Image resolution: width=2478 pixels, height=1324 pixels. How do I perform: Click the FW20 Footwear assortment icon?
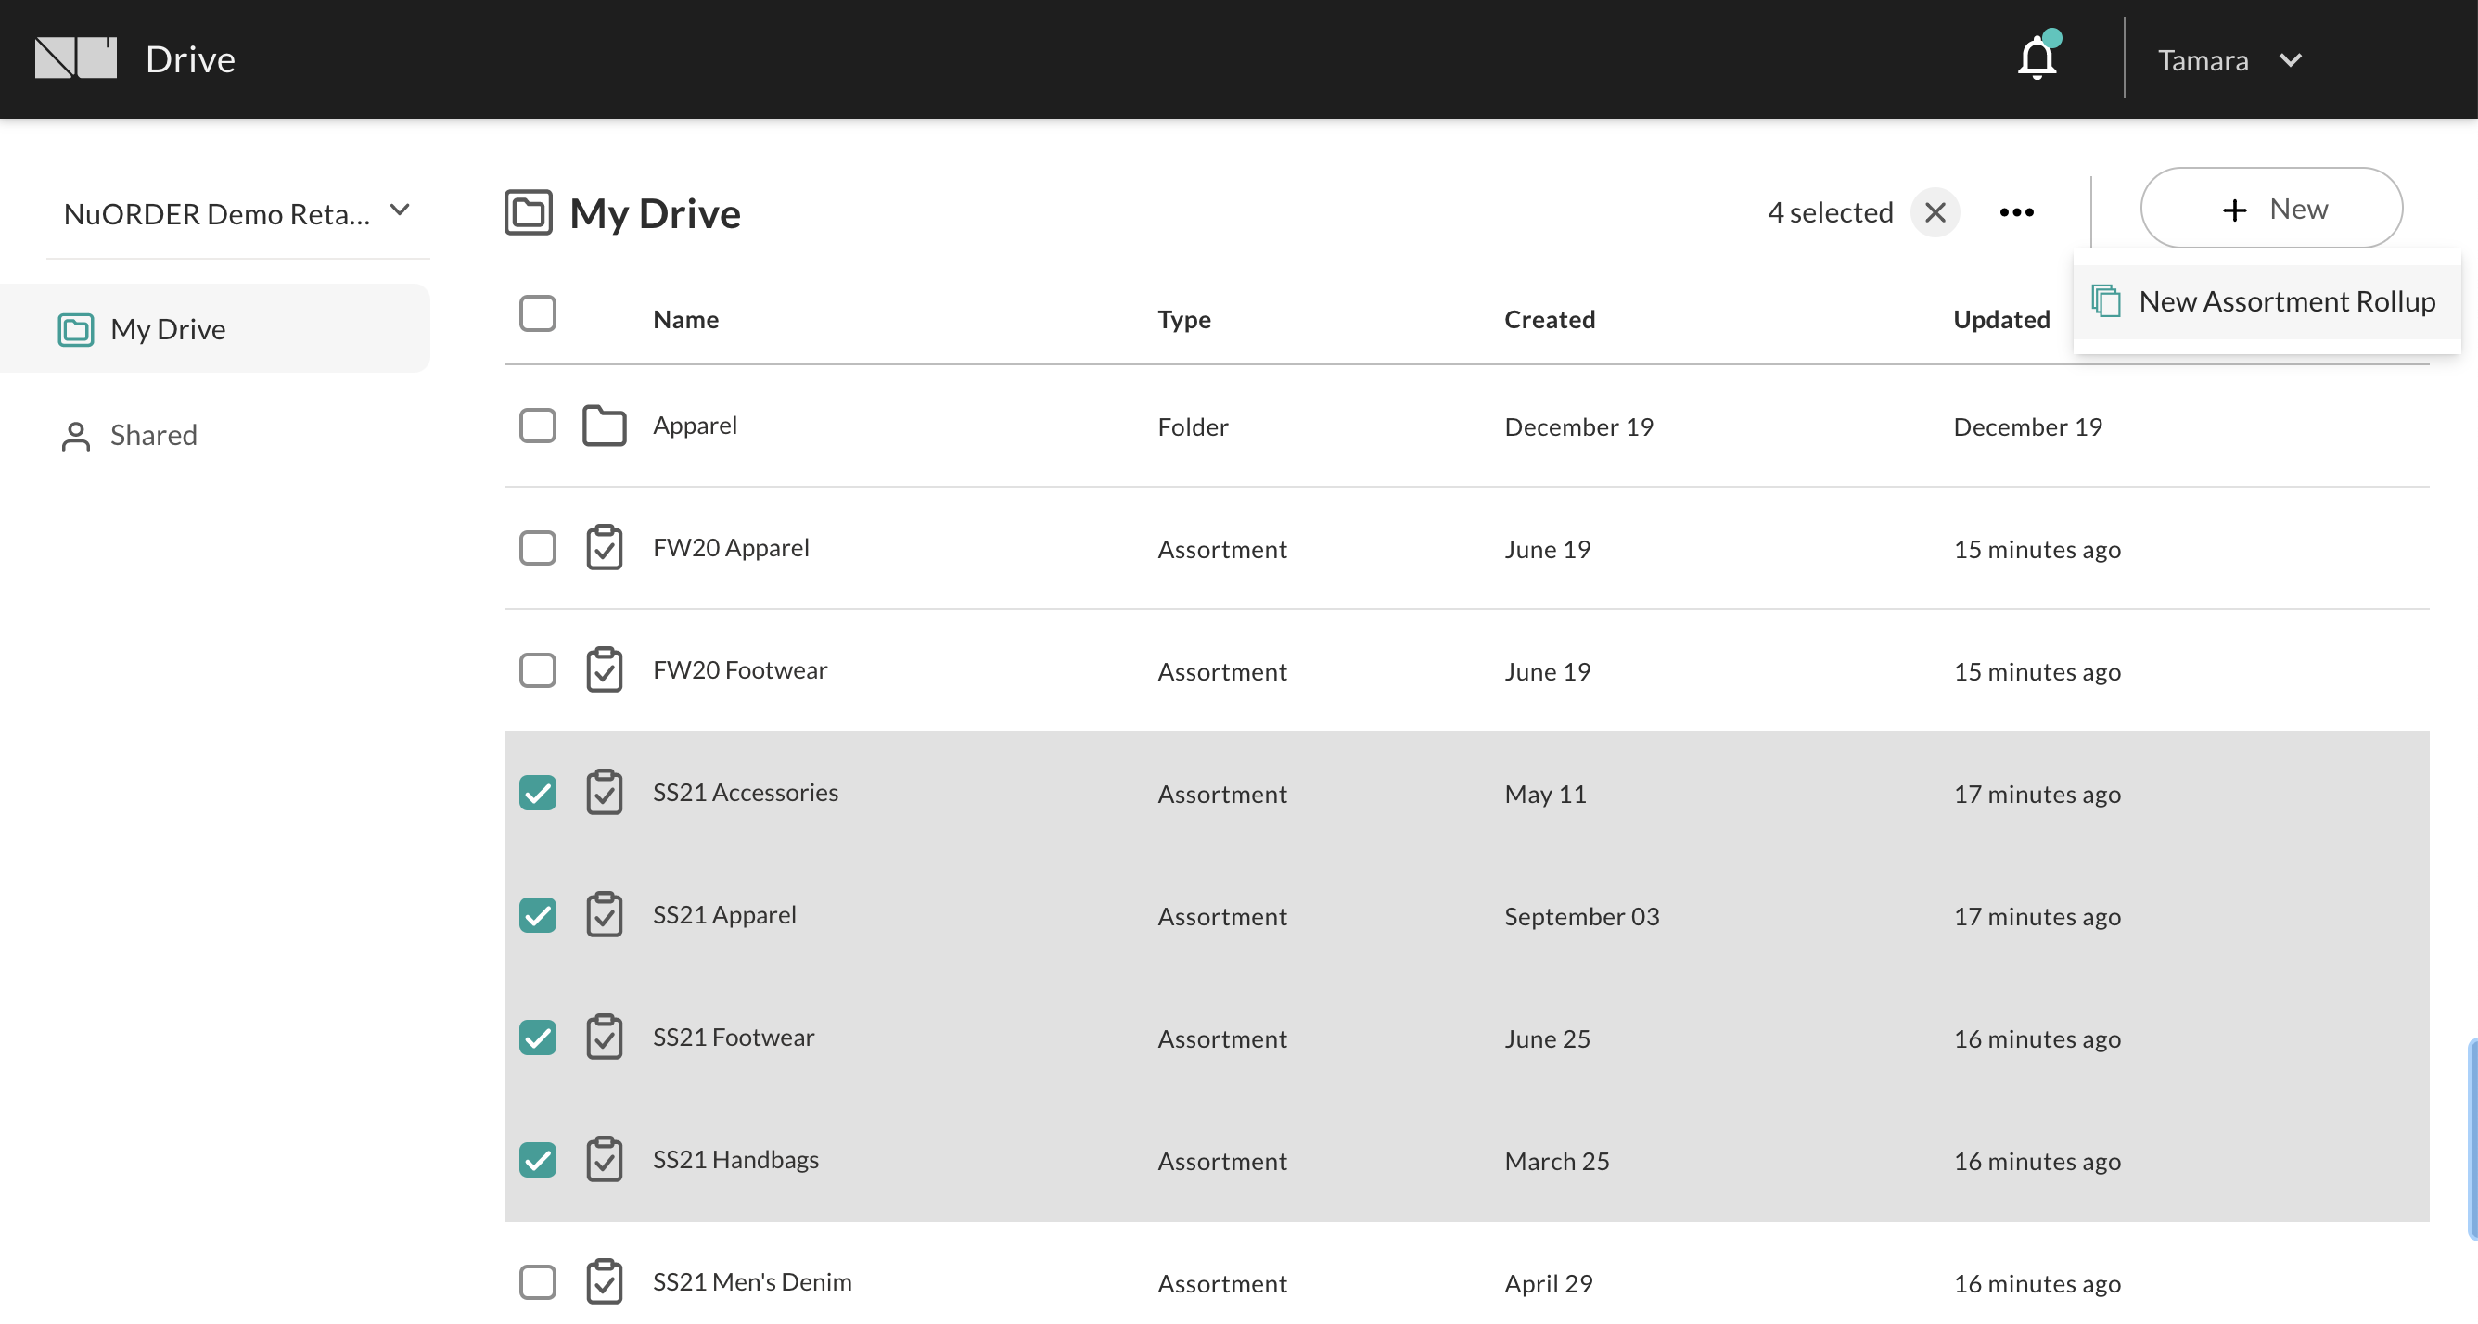[604, 669]
